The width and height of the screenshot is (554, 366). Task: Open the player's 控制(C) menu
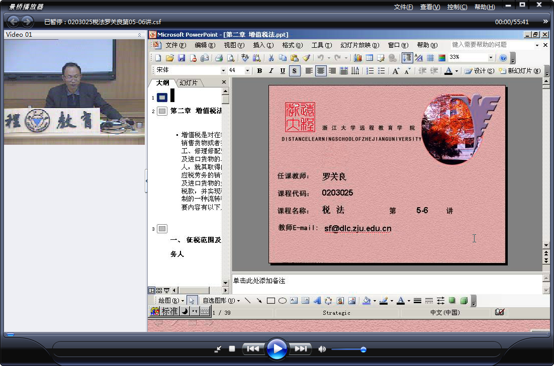tap(457, 7)
